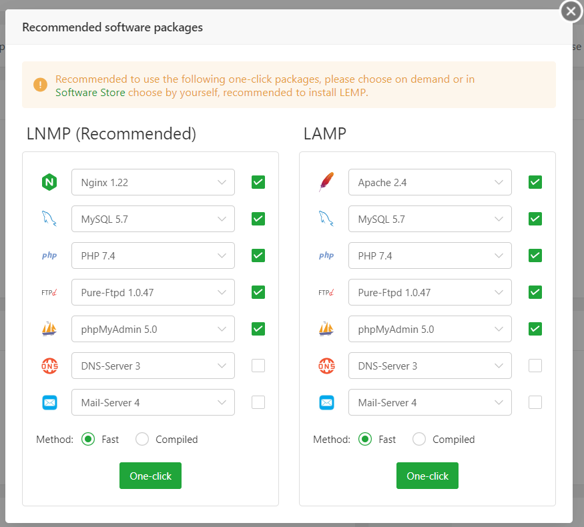Open the LNMP DNS-Server 3 dropdown
Screen dimensions: 584x527
tap(153, 366)
